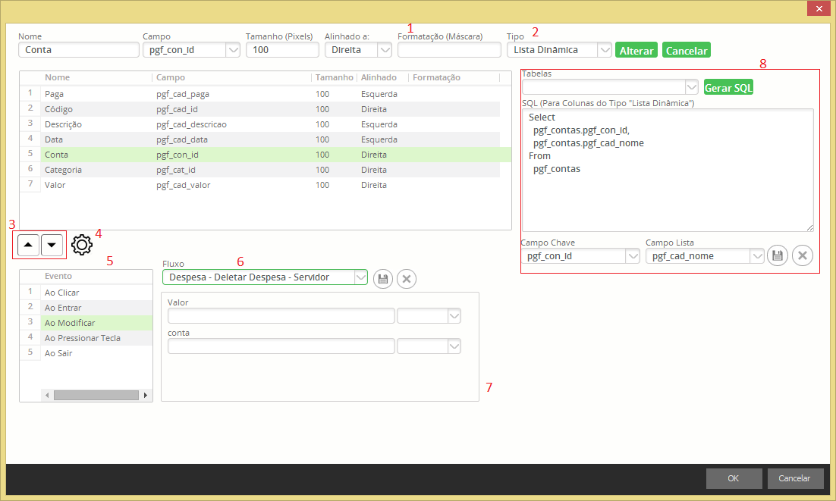Expand the Tabelas dropdown

coord(690,87)
